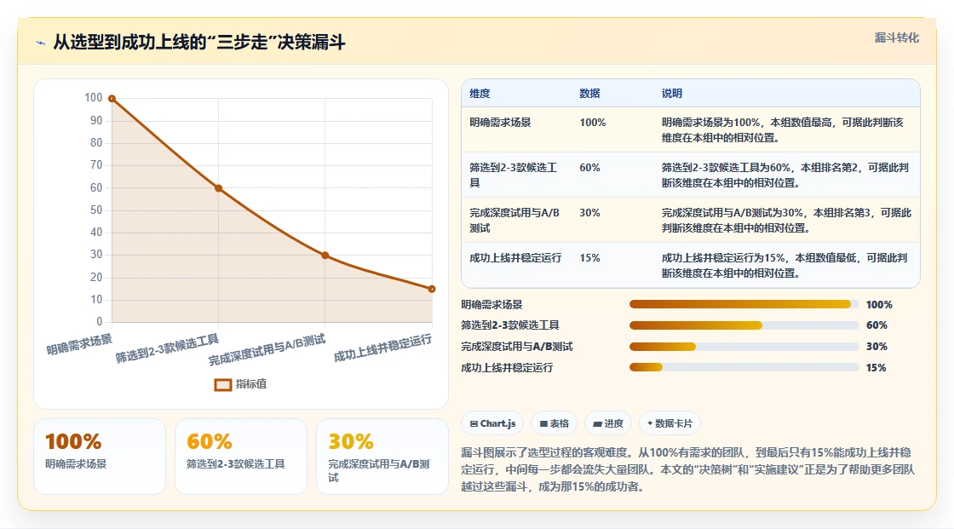Open the 30% 完成深度试用与A/B测试 data card
954x529 pixels.
[x=382, y=457]
